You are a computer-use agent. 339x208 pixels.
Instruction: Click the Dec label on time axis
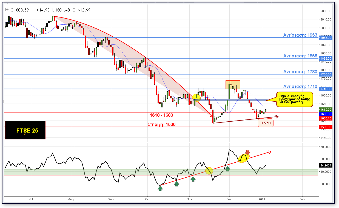pyautogui.click(x=229, y=199)
